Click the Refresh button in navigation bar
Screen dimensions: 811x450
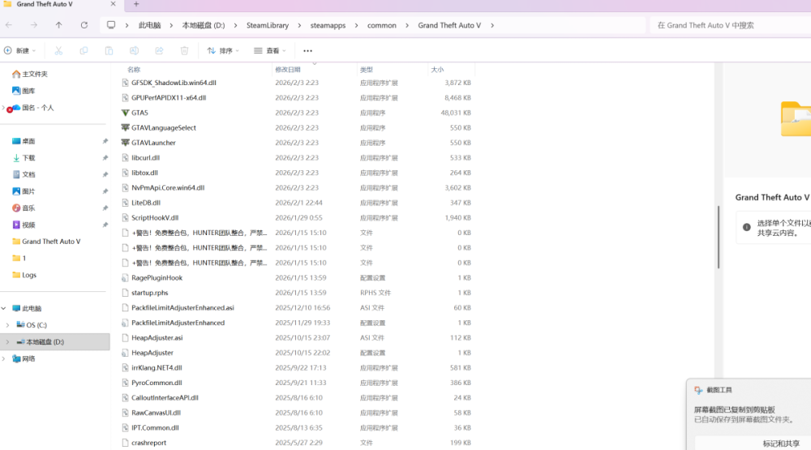click(x=84, y=25)
